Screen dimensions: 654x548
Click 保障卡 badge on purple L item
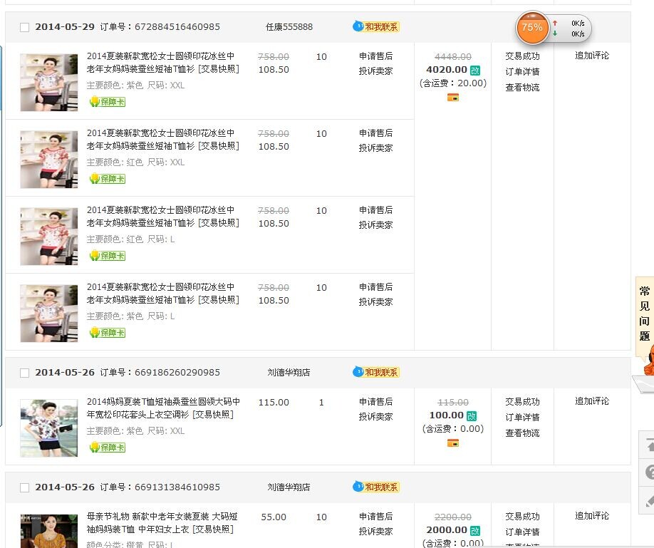pyautogui.click(x=108, y=333)
